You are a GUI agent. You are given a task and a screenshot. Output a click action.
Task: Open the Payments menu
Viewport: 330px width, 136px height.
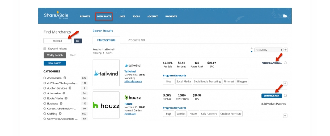coord(171,17)
